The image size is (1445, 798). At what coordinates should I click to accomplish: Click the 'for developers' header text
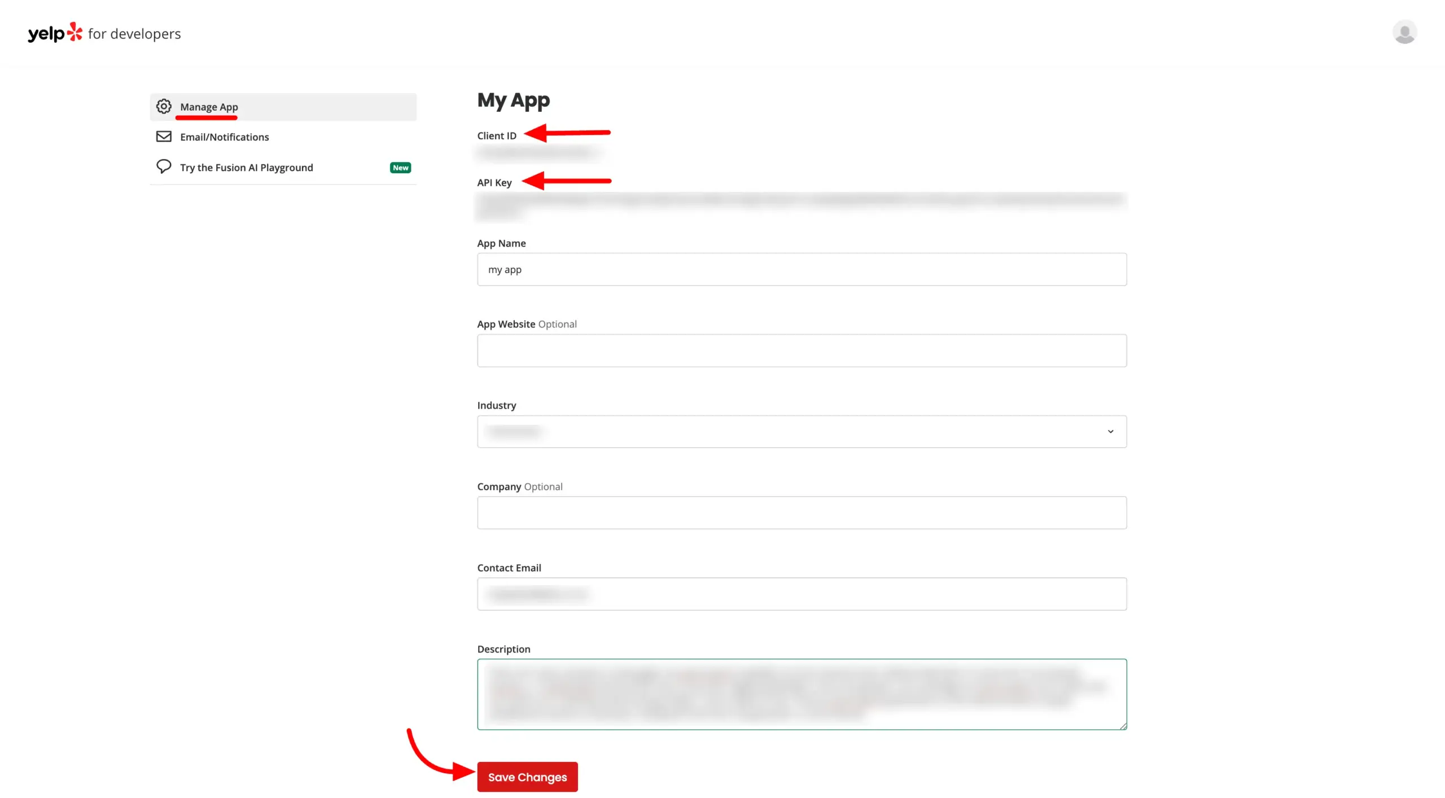click(x=134, y=34)
